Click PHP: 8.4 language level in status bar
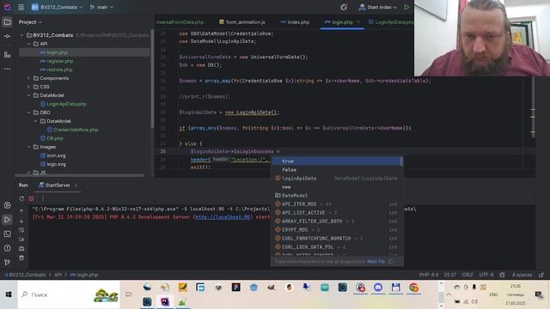The image size is (550, 309). pos(429,275)
